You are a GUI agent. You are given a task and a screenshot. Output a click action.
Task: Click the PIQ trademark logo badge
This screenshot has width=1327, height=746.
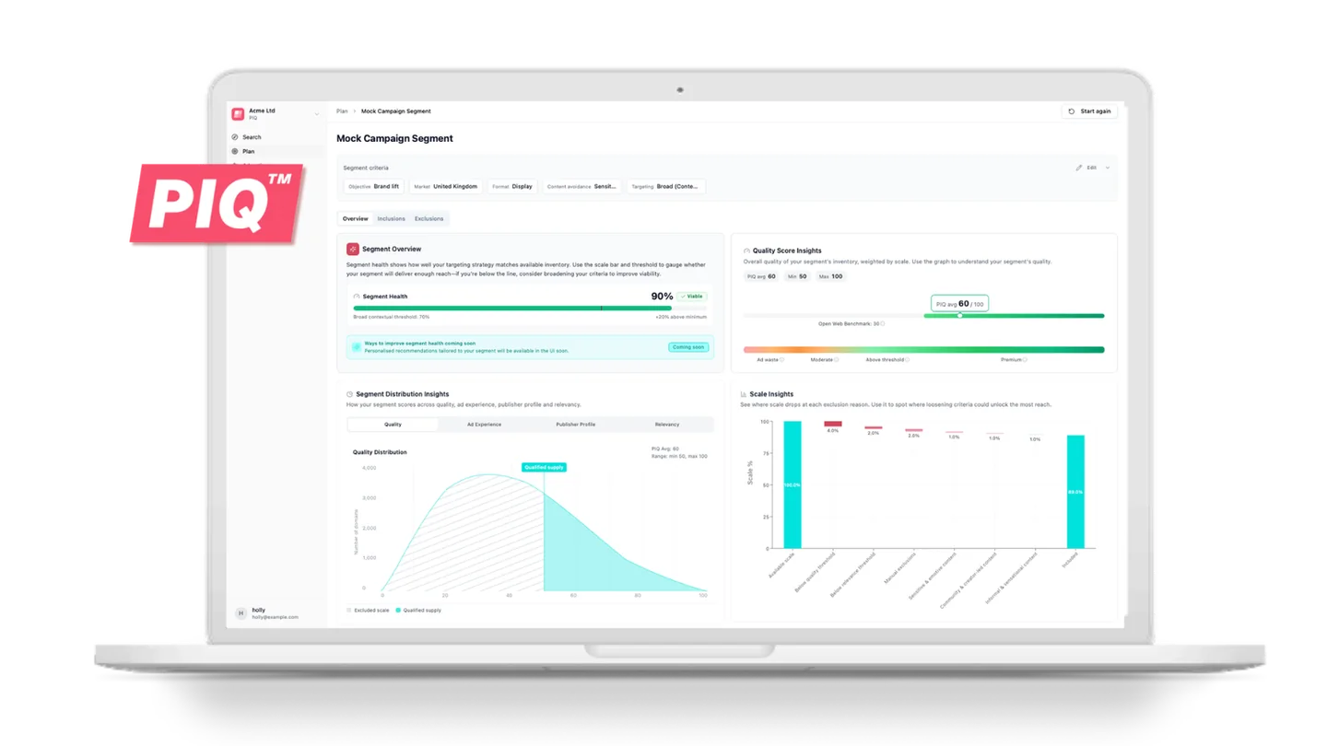(217, 204)
